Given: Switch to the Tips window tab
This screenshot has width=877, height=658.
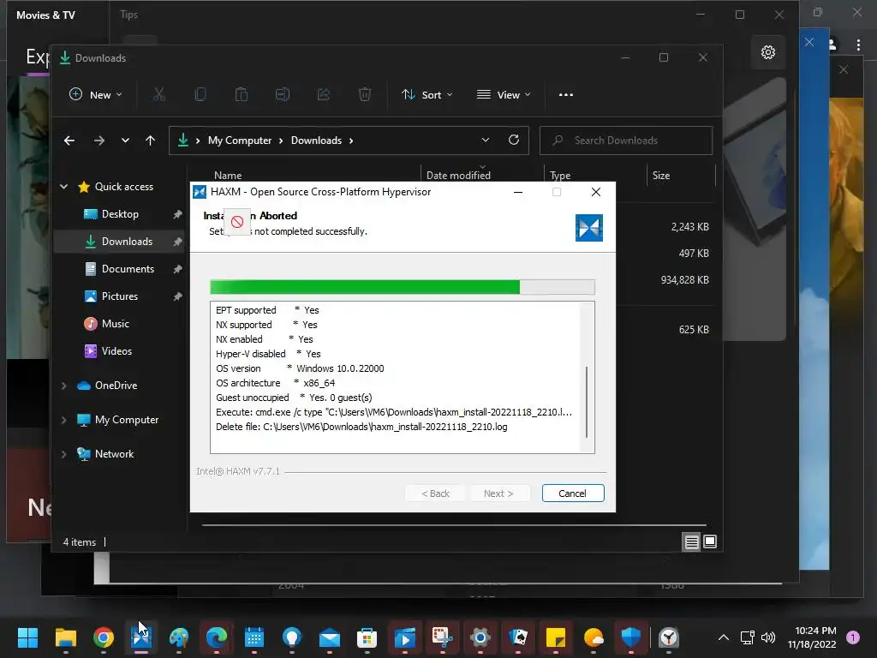Looking at the screenshot, I should click(128, 15).
